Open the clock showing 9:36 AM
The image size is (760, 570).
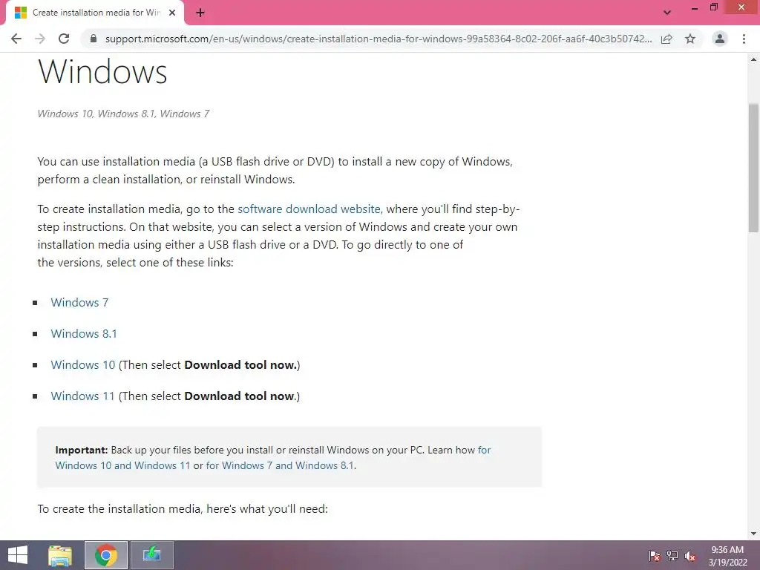pyautogui.click(x=727, y=556)
